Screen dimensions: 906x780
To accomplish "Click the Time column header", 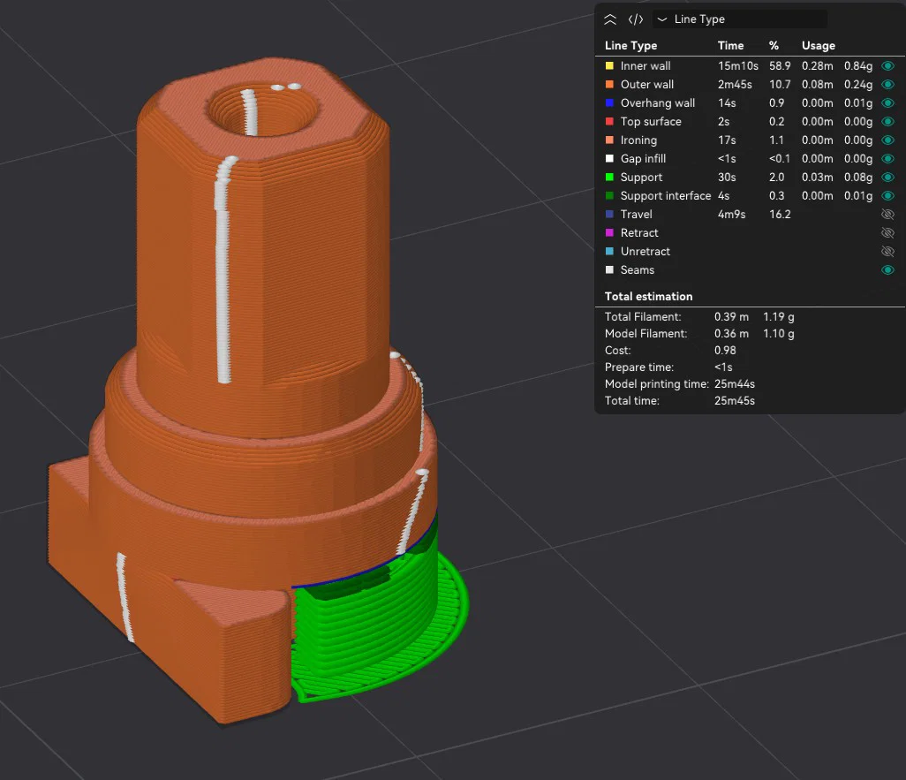I will pos(730,45).
